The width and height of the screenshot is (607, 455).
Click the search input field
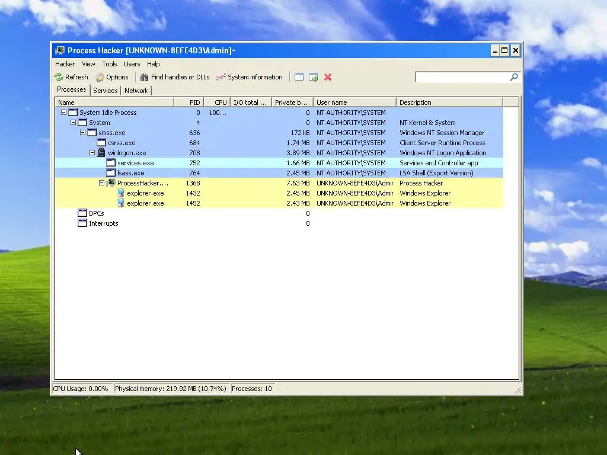462,77
